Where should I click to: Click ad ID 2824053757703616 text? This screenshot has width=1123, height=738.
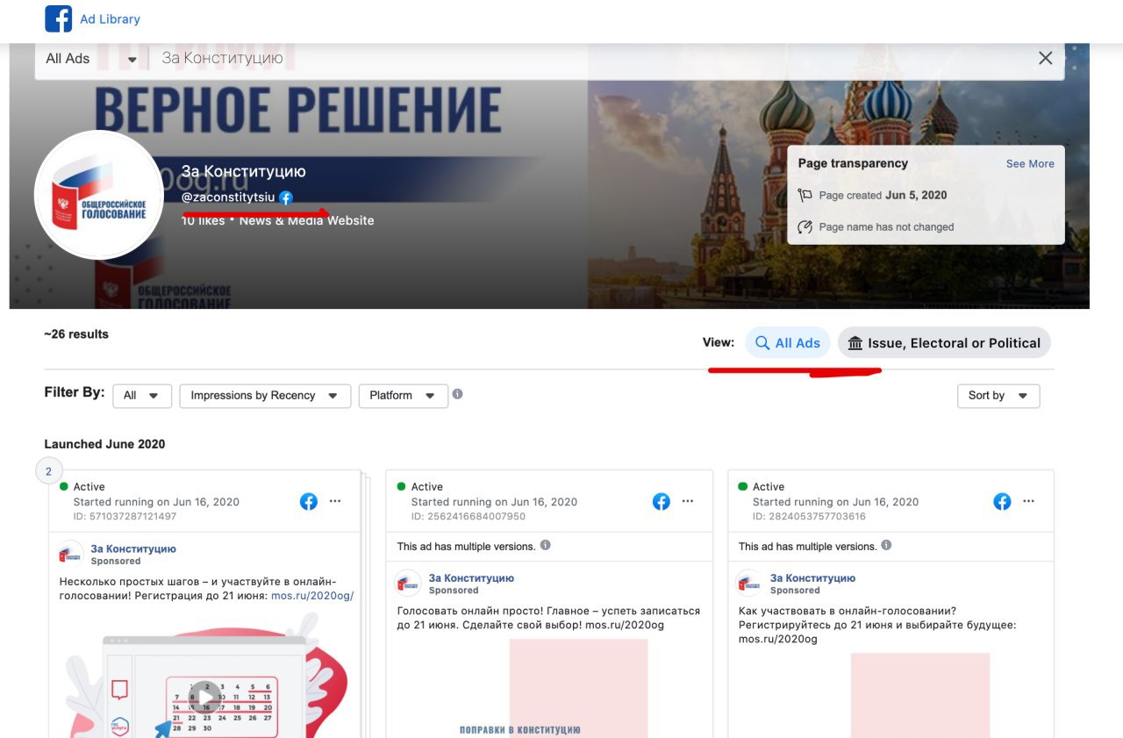pyautogui.click(x=809, y=516)
